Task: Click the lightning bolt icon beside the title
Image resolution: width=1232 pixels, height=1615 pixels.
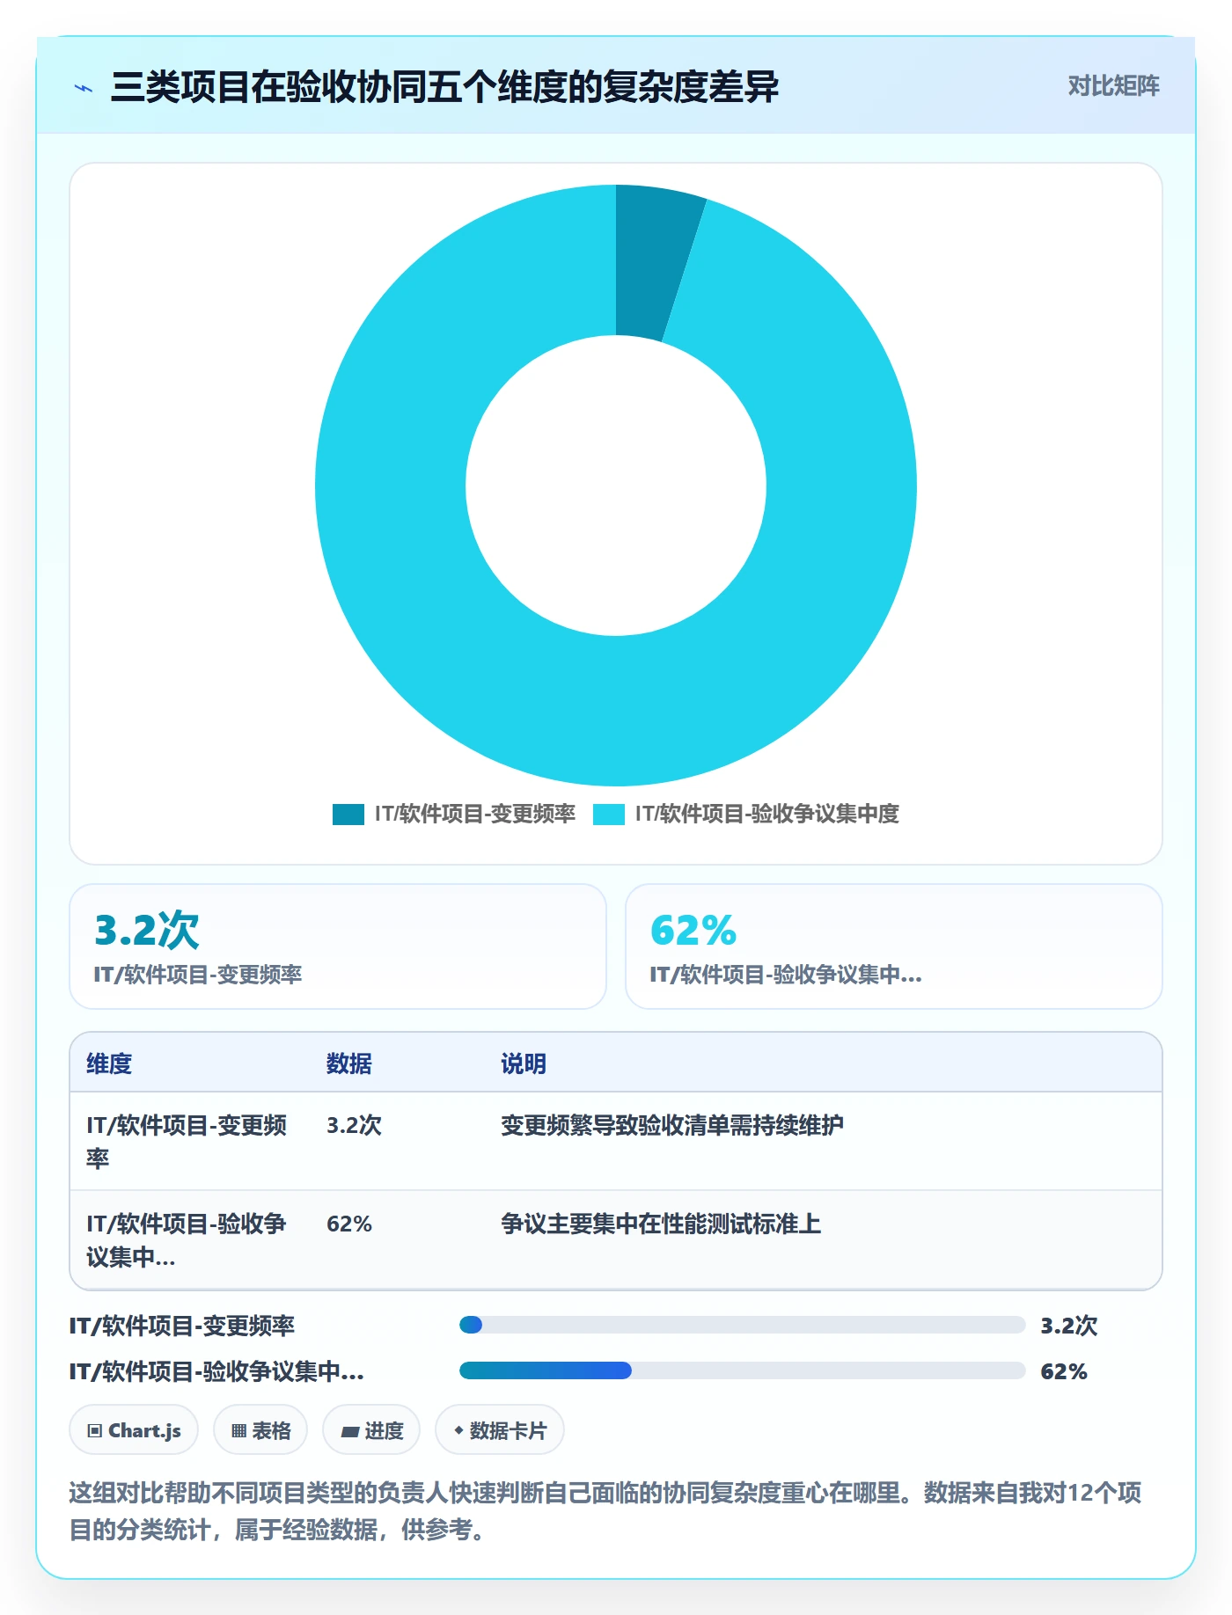Action: pyautogui.click(x=84, y=88)
